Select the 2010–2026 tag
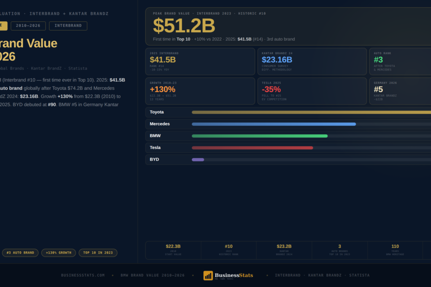Viewport: 431px width, 287px height. (28, 26)
